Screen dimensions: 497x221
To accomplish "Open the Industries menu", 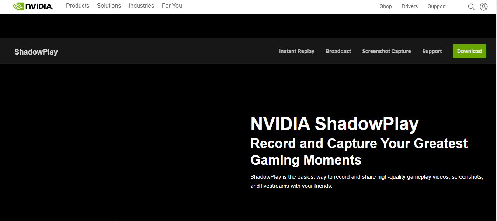I will 141,6.
